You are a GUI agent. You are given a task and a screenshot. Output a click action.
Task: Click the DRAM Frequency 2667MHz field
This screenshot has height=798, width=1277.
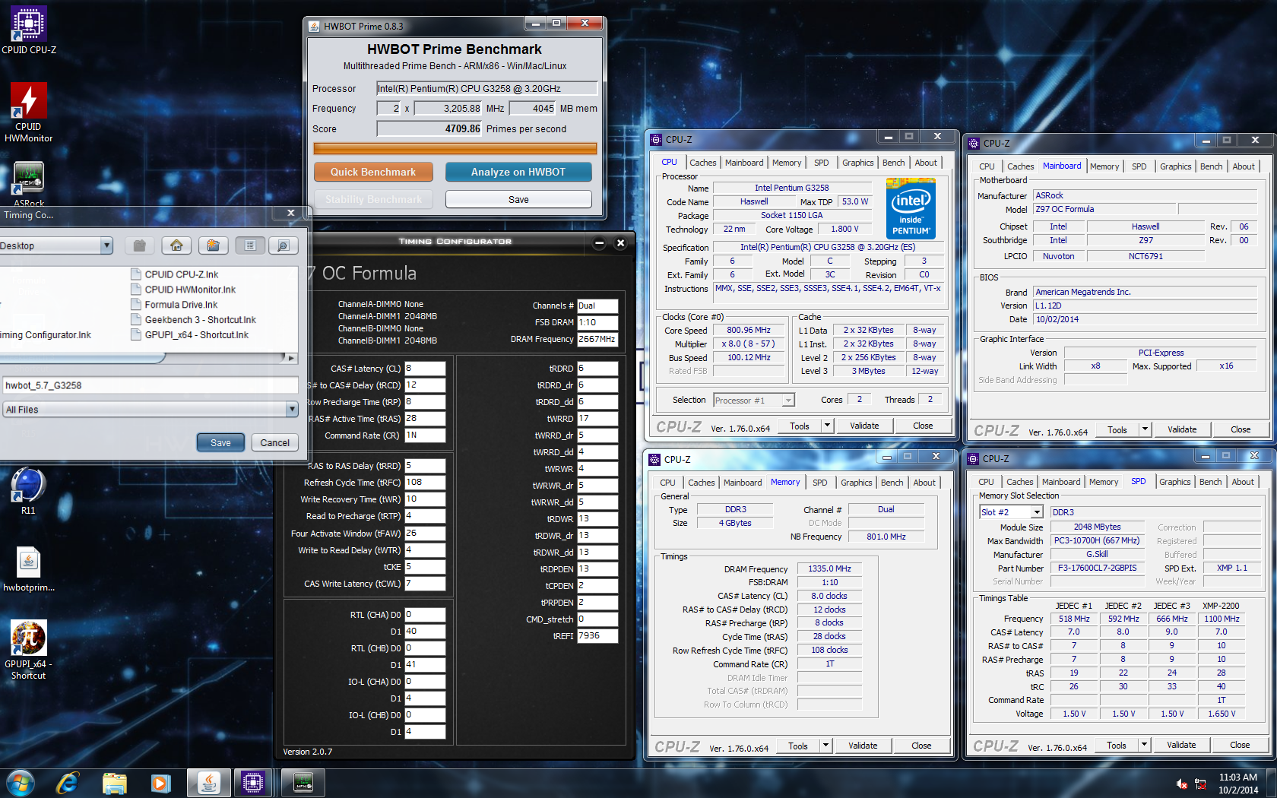(x=597, y=340)
